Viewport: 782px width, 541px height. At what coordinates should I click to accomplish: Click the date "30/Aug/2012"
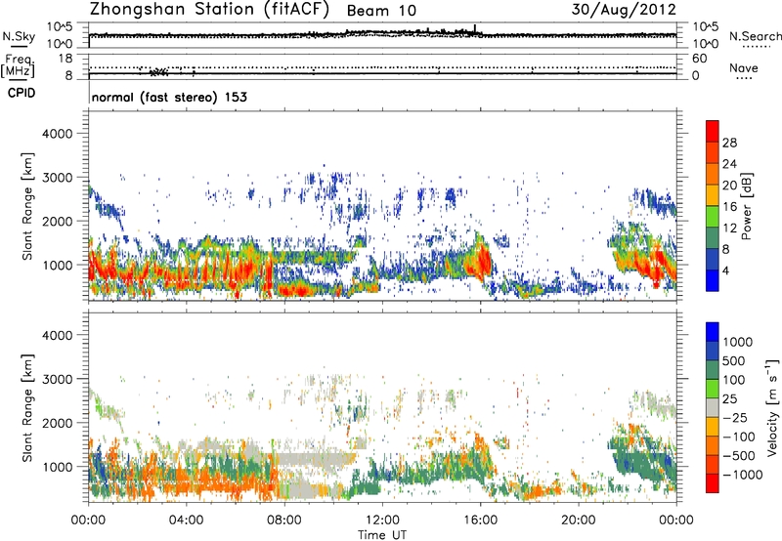(624, 10)
